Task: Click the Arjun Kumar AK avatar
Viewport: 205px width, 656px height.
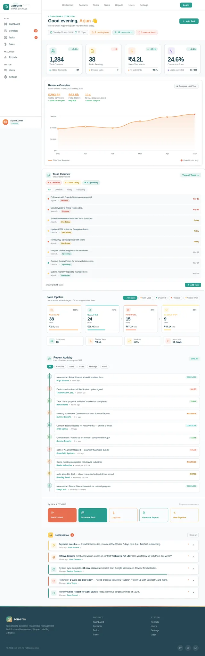Action: (5, 122)
